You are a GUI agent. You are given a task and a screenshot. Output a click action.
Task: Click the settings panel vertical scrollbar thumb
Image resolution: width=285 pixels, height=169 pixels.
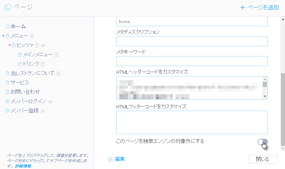point(283,109)
